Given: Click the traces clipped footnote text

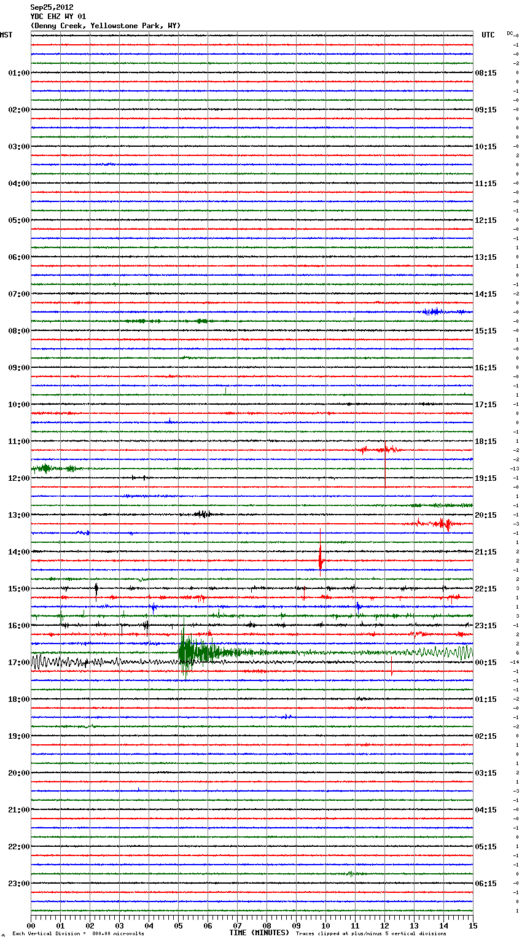Looking at the screenshot, I should [x=371, y=933].
